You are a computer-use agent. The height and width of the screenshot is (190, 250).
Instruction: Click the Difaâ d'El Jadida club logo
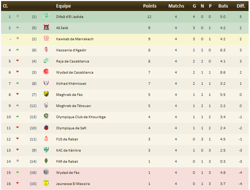(46, 16)
